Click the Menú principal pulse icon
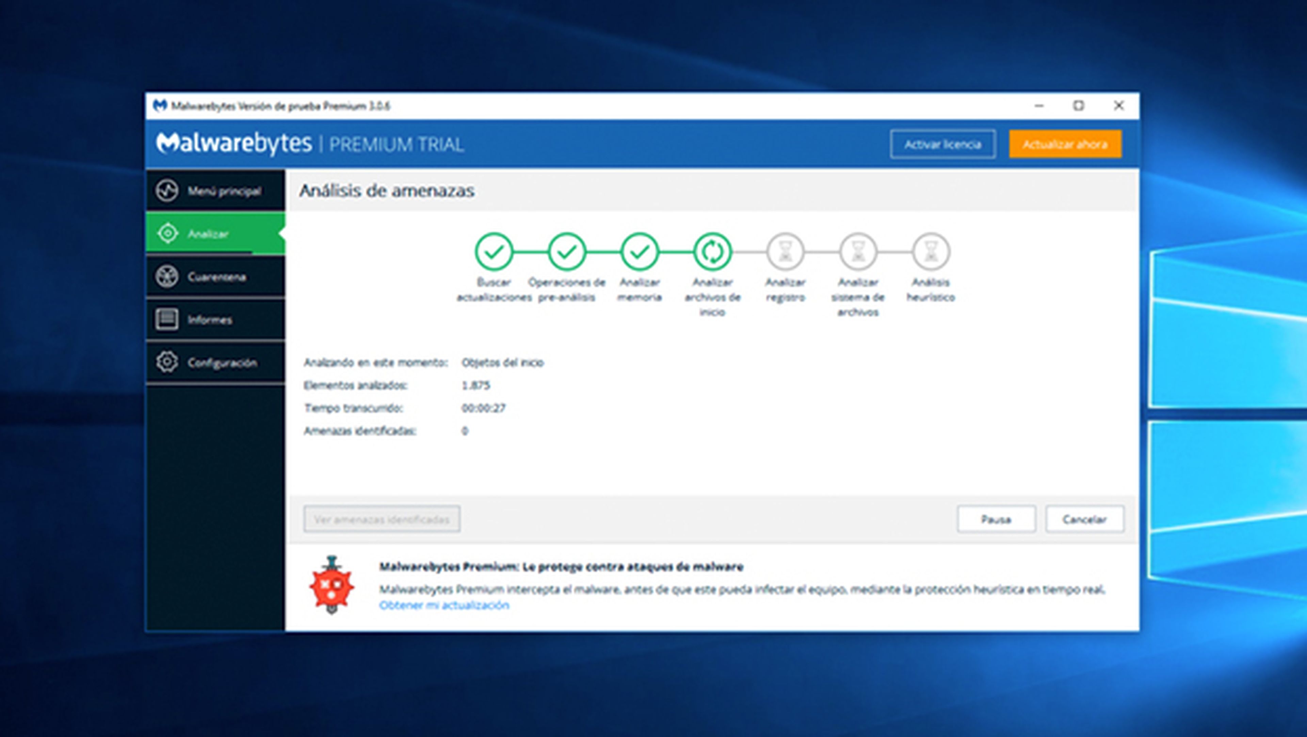 (167, 191)
